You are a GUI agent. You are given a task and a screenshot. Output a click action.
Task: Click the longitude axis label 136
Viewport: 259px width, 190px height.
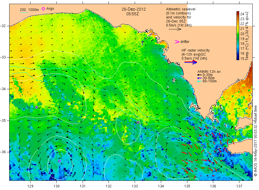pos(213,186)
